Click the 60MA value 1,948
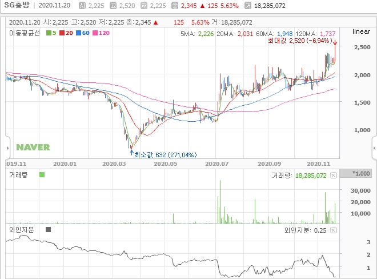Image resolution: width=377 pixels, height=279 pixels. pos(284,34)
